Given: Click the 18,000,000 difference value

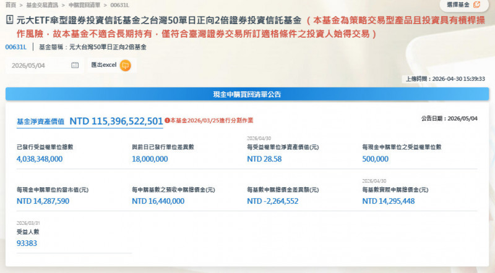Looking at the screenshot, I should coord(150,159).
